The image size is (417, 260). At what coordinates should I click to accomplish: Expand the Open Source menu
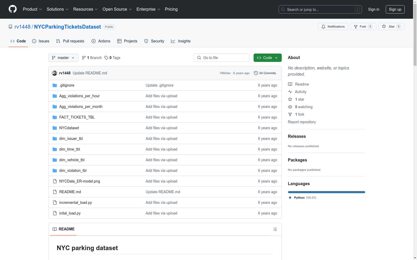tap(117, 9)
